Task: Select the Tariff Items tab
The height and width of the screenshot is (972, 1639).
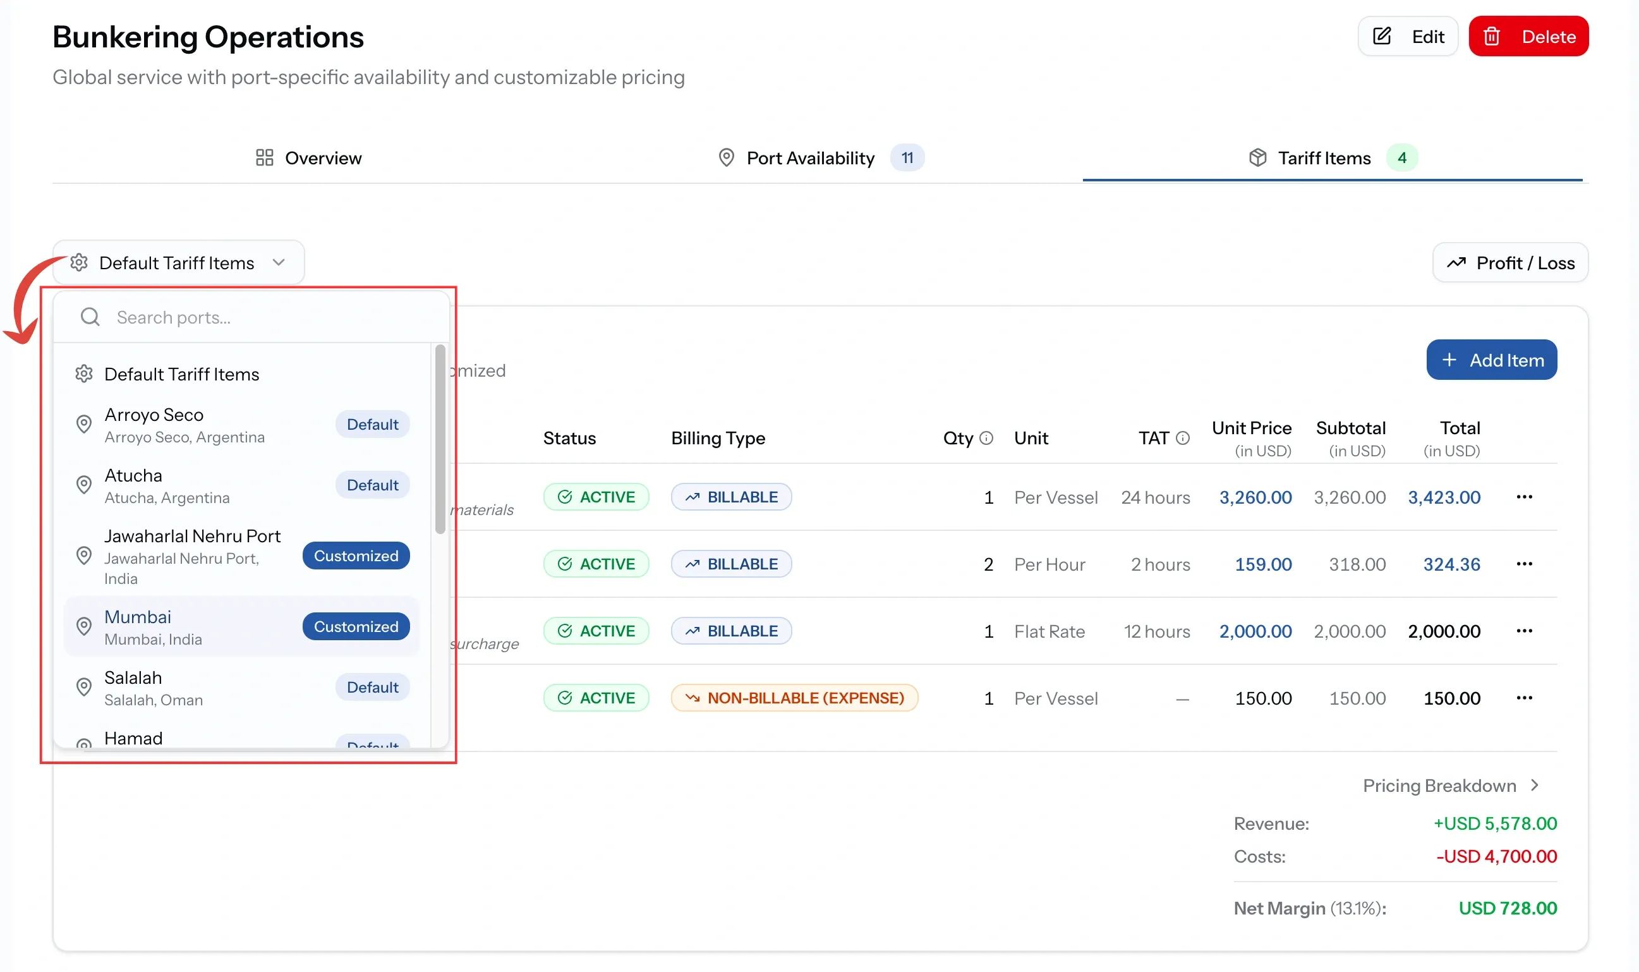Action: coord(1333,158)
